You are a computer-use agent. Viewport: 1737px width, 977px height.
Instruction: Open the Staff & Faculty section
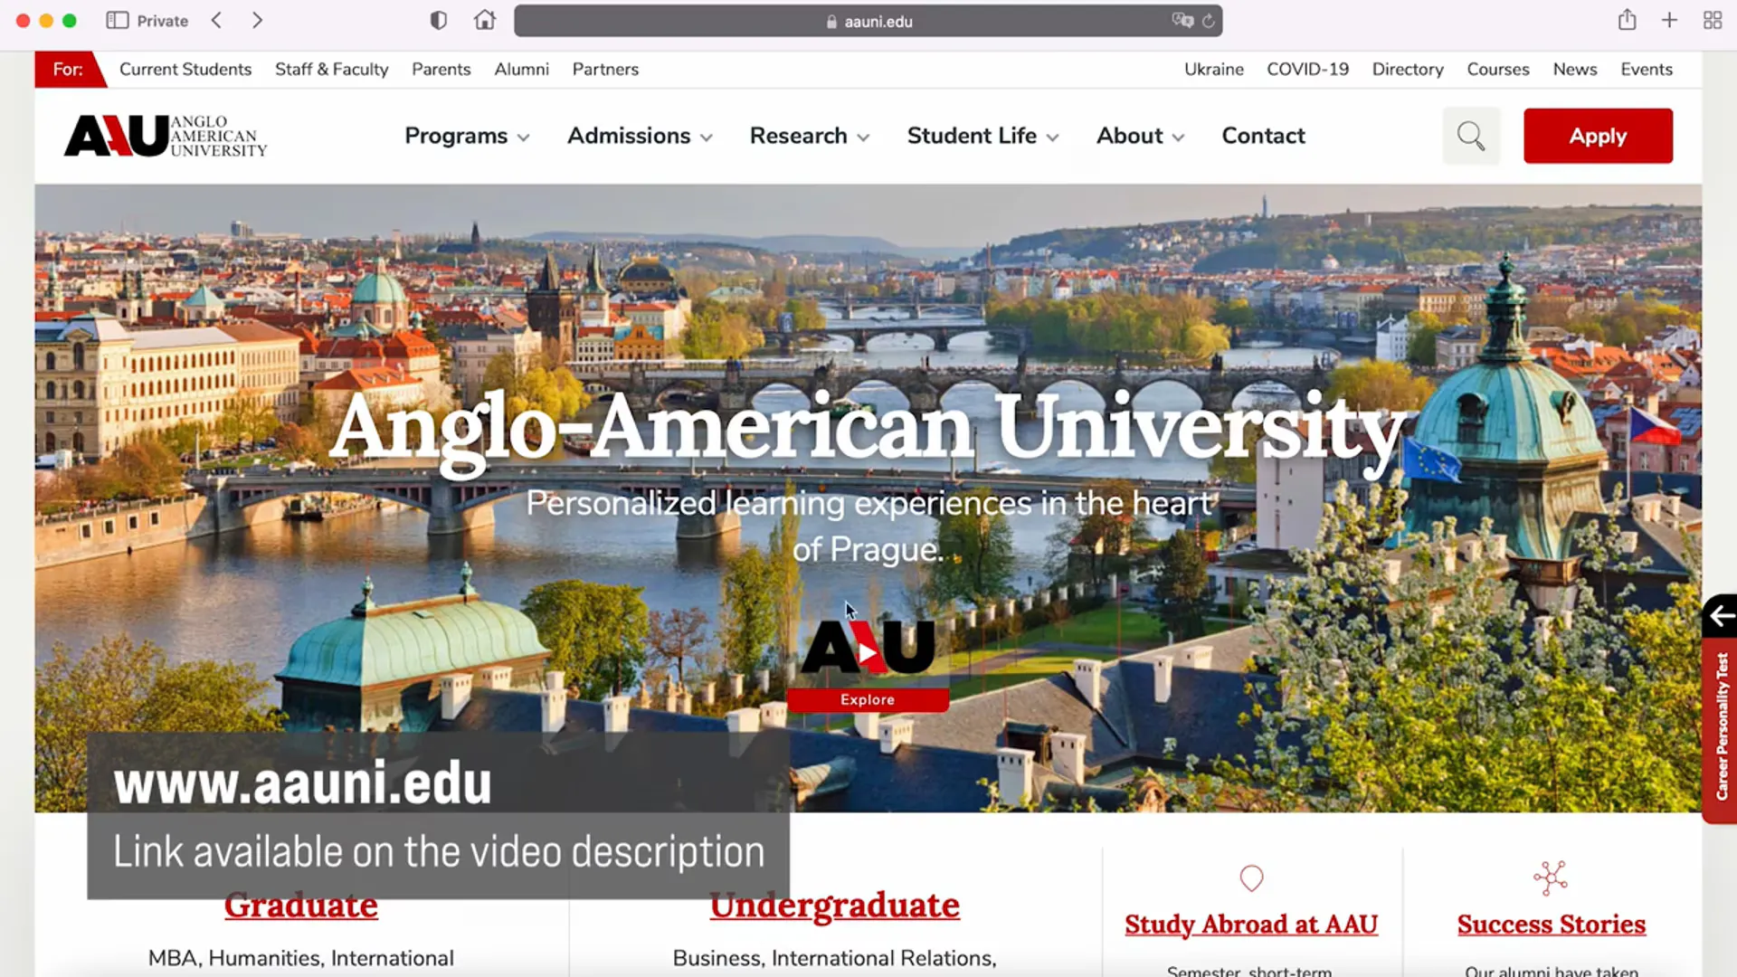coord(331,70)
